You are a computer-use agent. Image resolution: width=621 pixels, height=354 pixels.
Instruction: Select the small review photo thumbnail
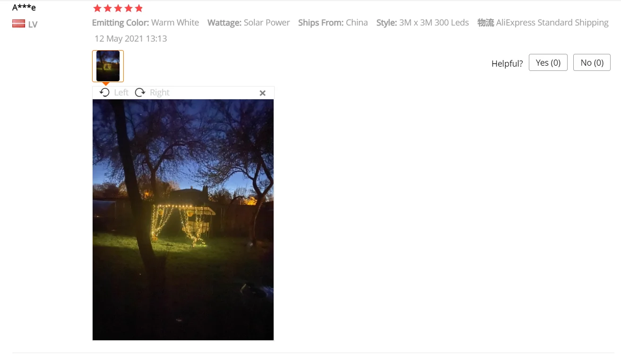108,66
